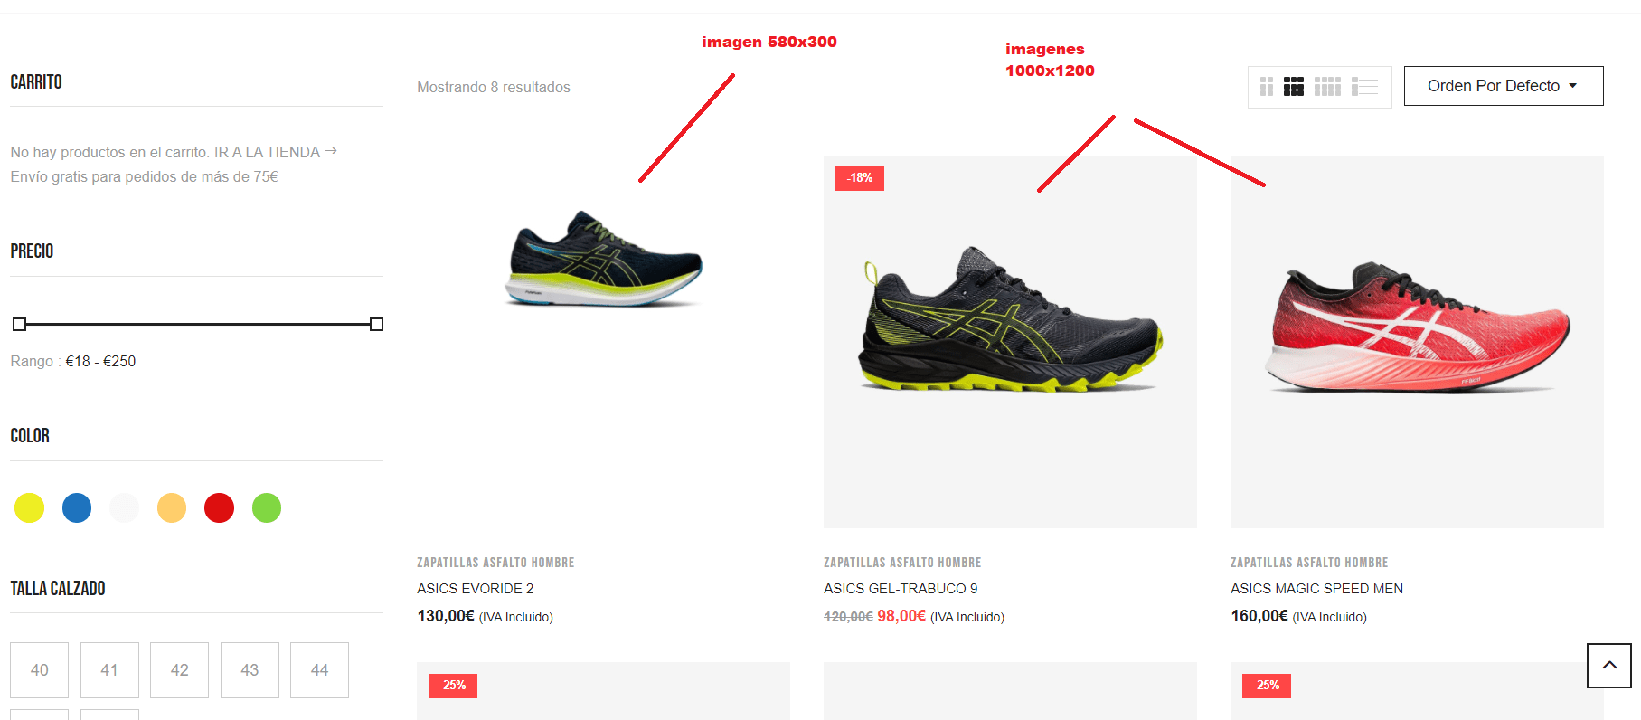Screen dimensions: 1641x720
Task: Switch to two-column grid view
Action: point(1266,87)
